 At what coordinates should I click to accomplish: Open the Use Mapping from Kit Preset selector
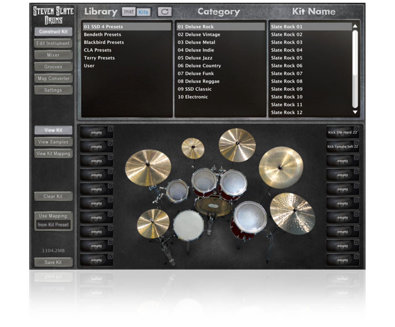(x=53, y=225)
